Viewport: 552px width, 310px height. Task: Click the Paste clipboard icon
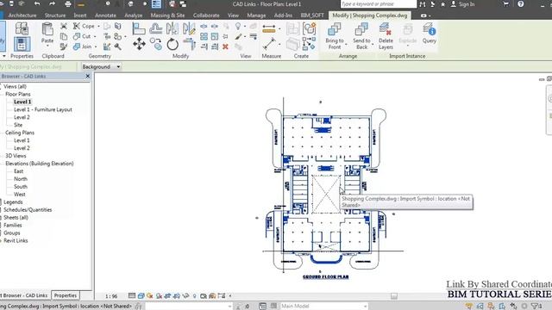tap(47, 29)
